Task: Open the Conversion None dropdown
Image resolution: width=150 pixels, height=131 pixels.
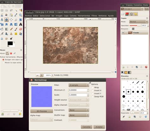Action: point(79,110)
